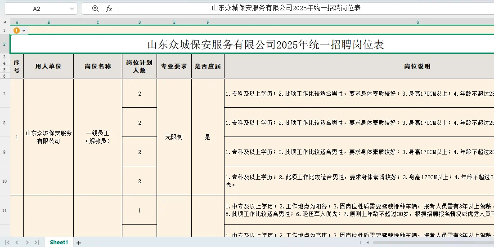The image size is (494, 247).
Task: Click the horizontal scrollbar thumb
Action: 434,243
